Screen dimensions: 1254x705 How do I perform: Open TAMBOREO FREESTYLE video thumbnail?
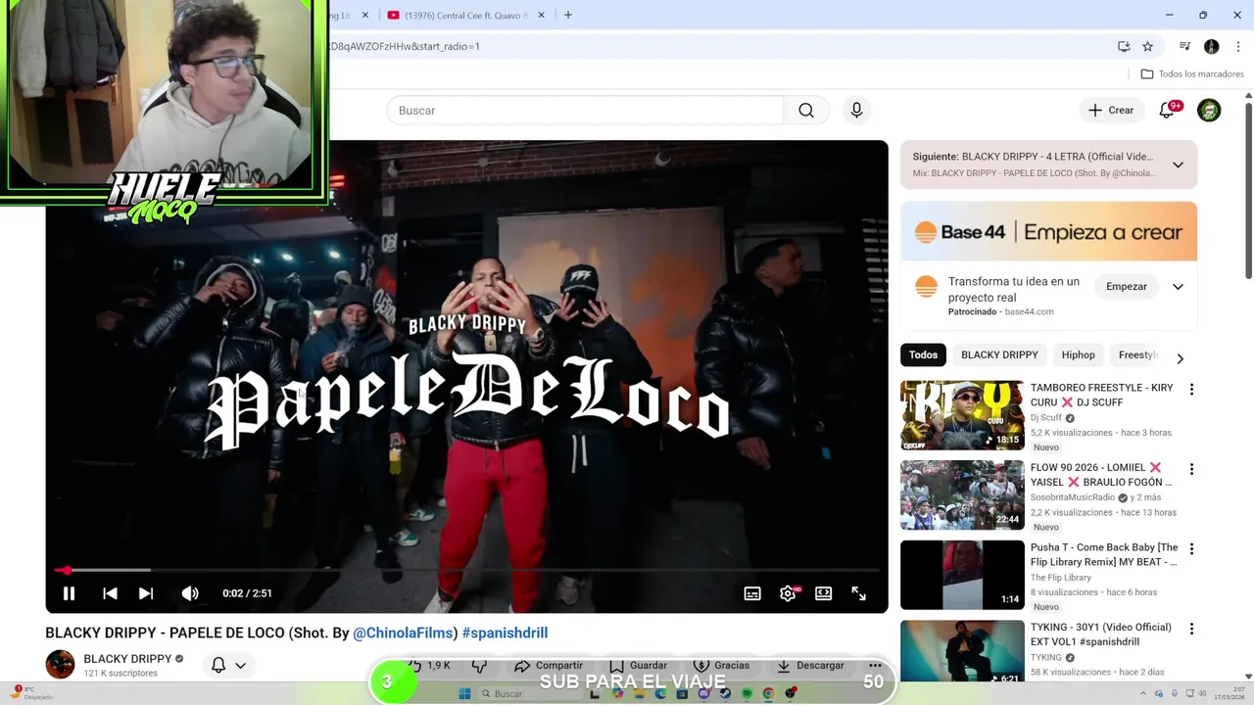(x=962, y=415)
